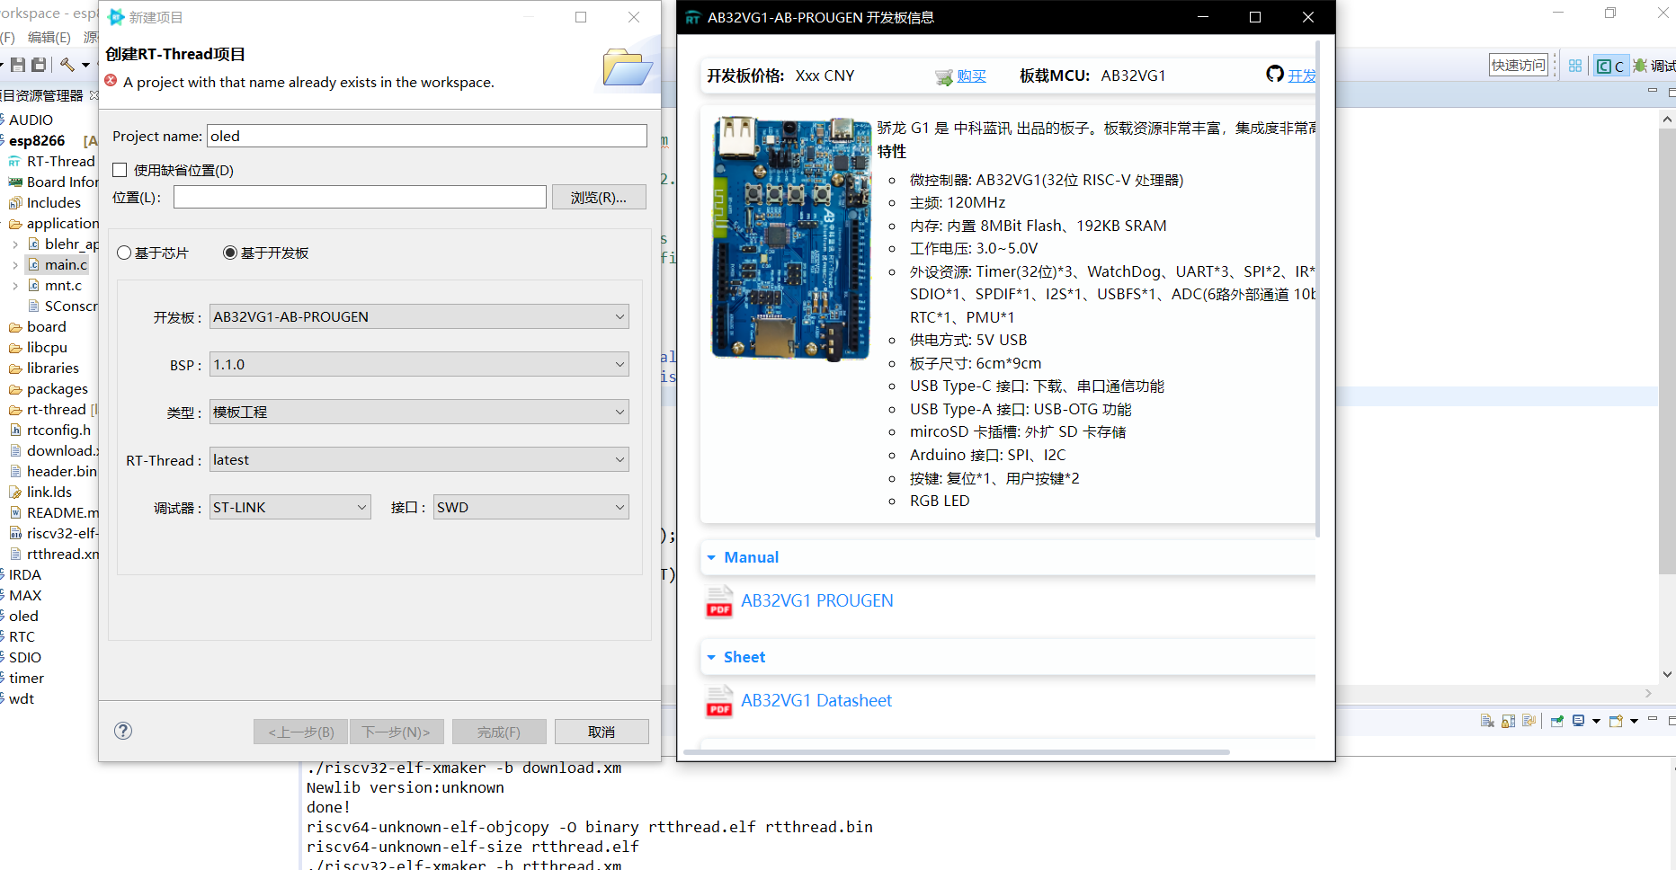Open the BSP version dropdown

[x=619, y=364]
